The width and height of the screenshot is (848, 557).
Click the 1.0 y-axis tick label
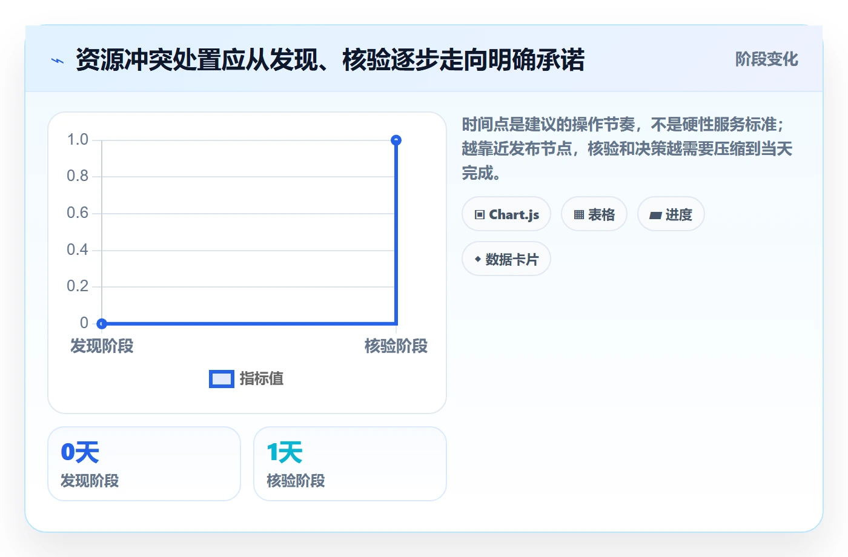(78, 140)
